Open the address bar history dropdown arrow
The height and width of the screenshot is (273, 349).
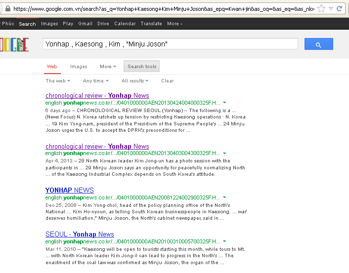click(x=331, y=9)
